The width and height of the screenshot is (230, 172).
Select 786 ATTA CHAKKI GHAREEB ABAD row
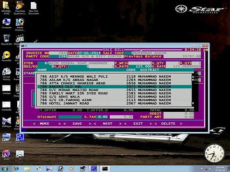point(115,83)
